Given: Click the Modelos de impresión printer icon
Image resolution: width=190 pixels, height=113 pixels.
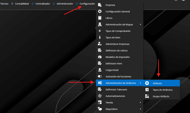Looking at the screenshot, I should coord(100,57).
